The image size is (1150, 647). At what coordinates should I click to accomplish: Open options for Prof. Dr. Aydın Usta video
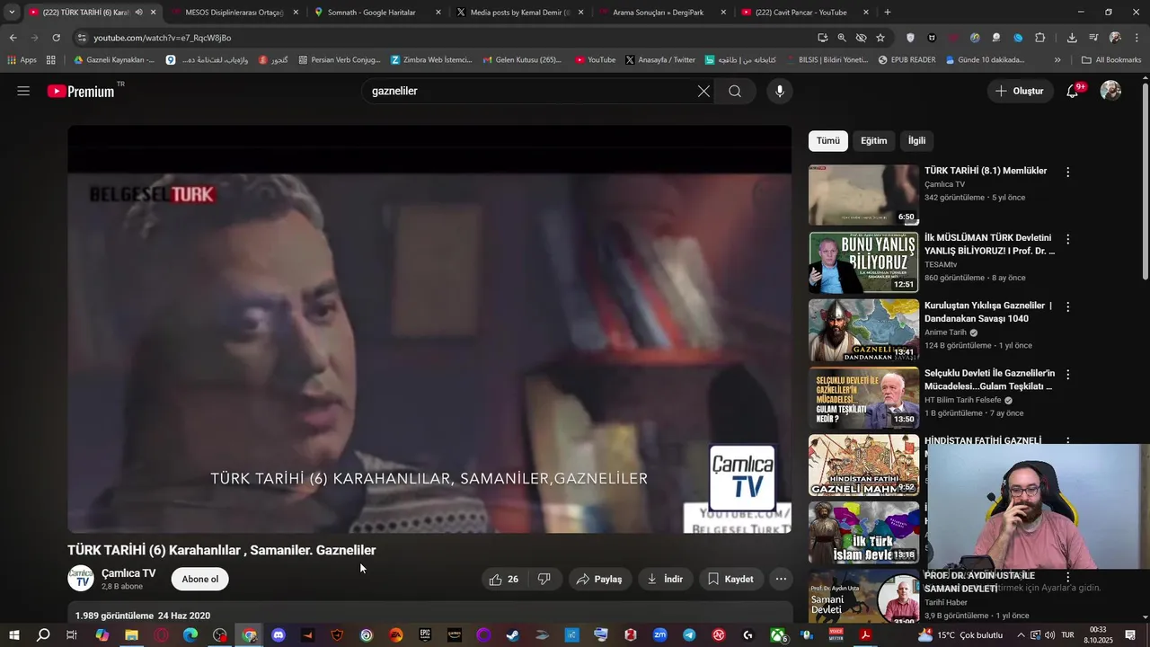(x=1068, y=577)
